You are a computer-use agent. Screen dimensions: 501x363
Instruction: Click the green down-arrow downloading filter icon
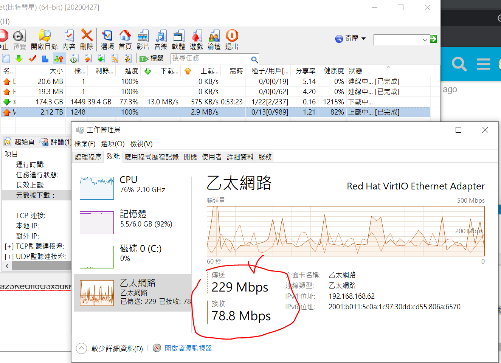click(19, 58)
